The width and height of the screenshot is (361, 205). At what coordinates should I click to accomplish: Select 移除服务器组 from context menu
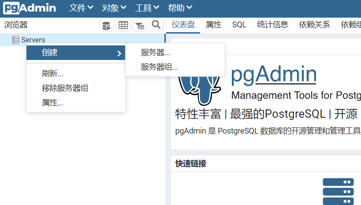tap(65, 88)
